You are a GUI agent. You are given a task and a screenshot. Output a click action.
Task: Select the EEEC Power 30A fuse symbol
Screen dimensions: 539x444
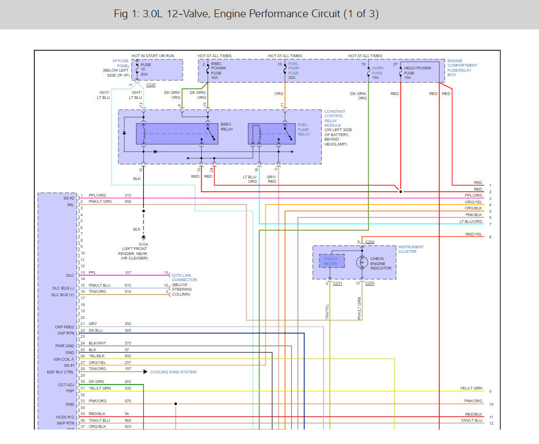tap(207, 70)
